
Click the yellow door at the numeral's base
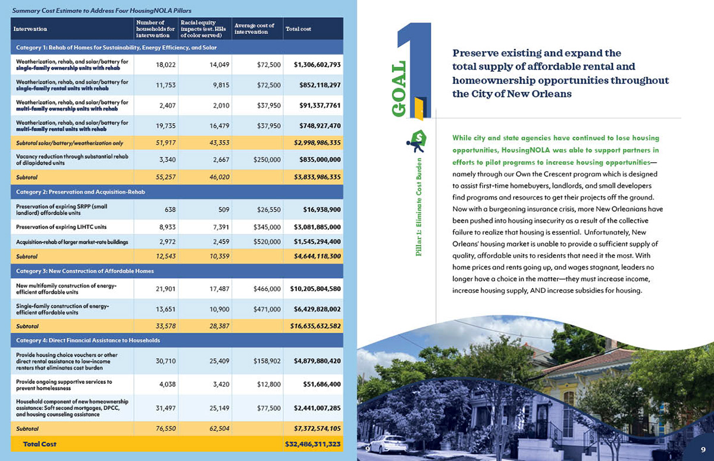coord(419,108)
